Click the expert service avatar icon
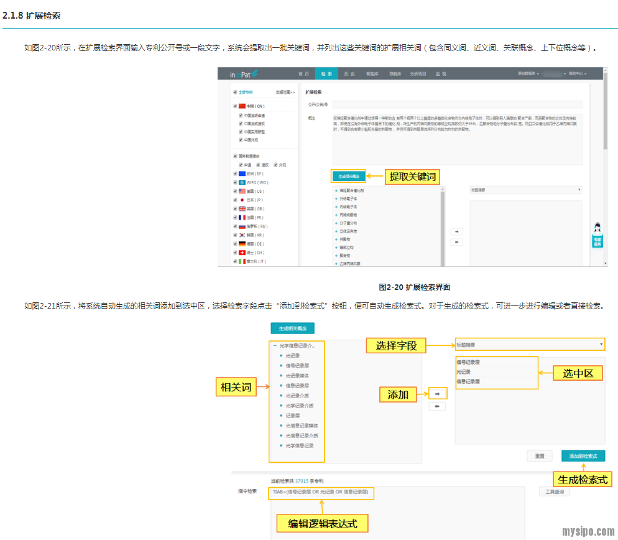Screen dimensions: 618x540 (597, 228)
